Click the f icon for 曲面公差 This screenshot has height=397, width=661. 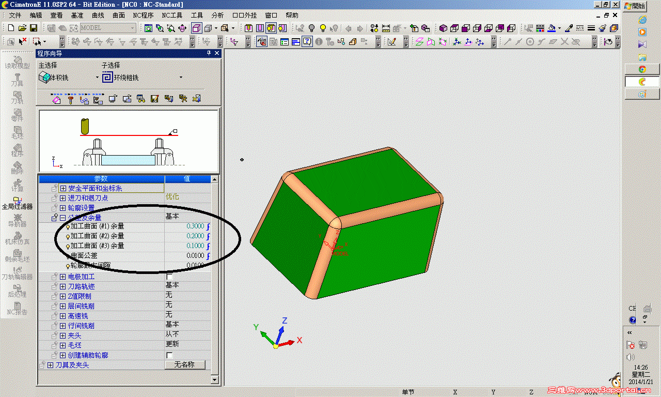[x=208, y=256]
